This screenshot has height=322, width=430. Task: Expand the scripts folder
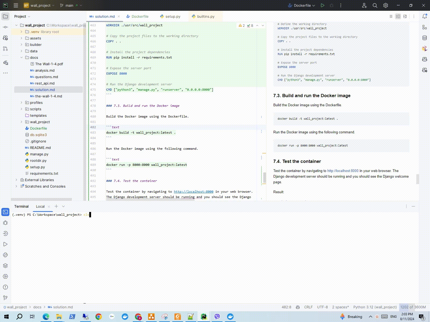pos(21,109)
